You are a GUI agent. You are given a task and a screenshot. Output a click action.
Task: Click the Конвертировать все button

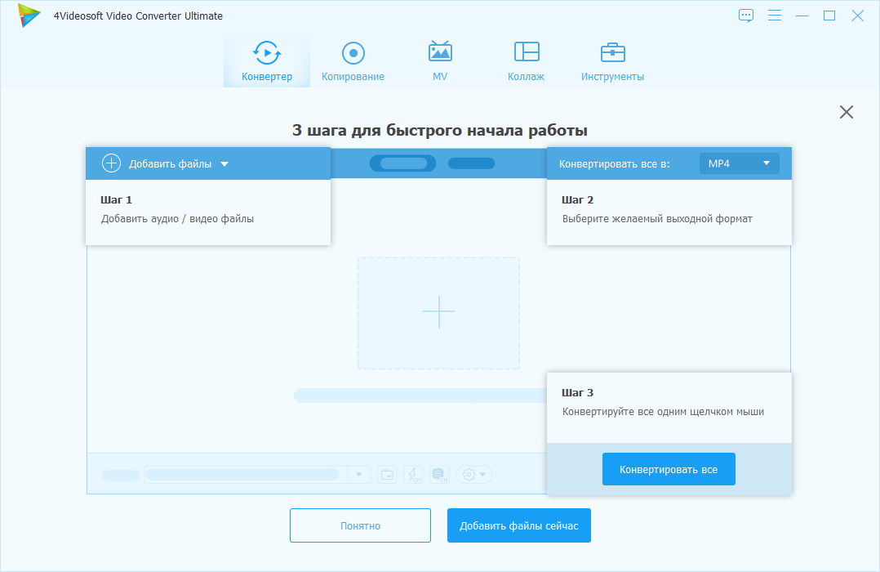click(x=669, y=469)
